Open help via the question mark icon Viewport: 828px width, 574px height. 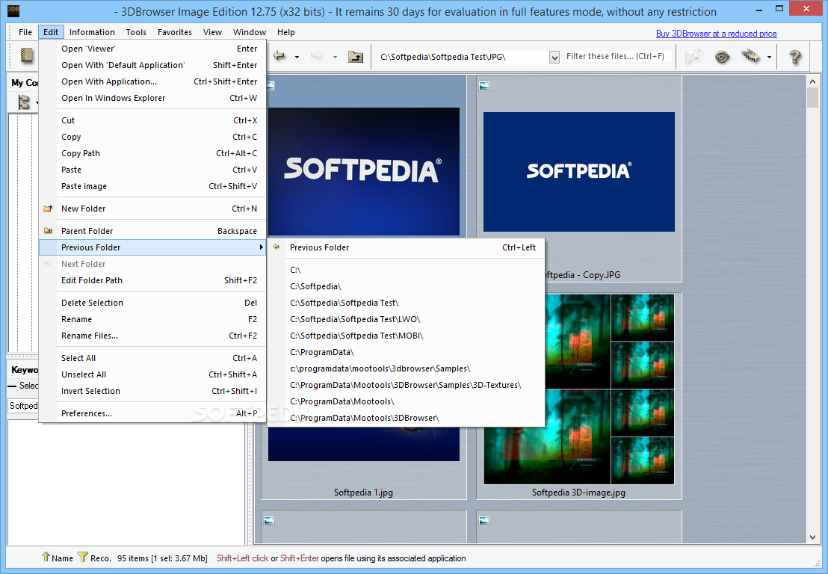click(x=794, y=57)
